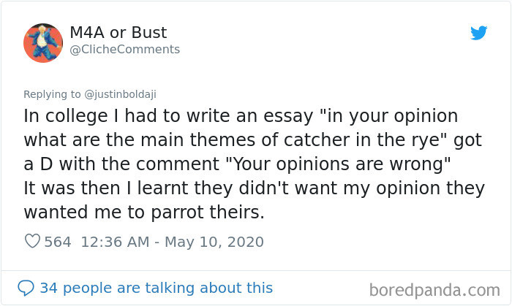Open the M4A or Bust profile avatar
This screenshot has height=306, width=512.
coord(43,42)
